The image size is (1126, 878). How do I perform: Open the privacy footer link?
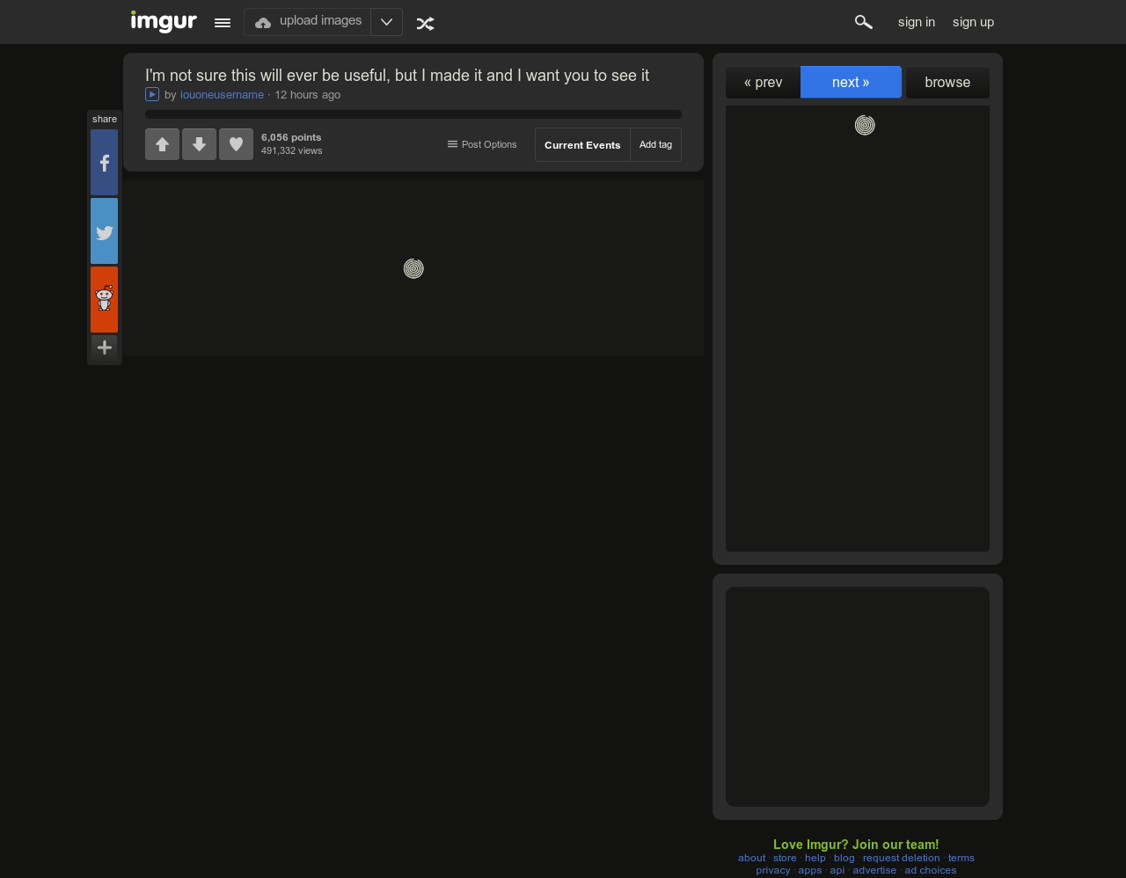tap(773, 870)
